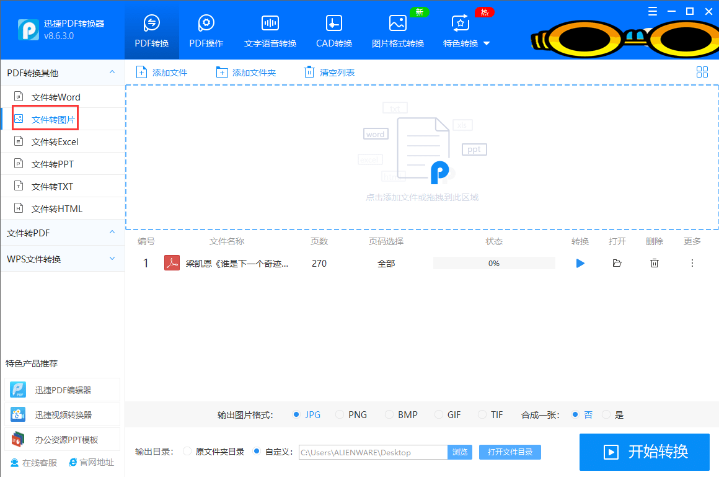719x477 pixels.
Task: Delete the listed PDF file with trash icon
Action: (x=655, y=263)
